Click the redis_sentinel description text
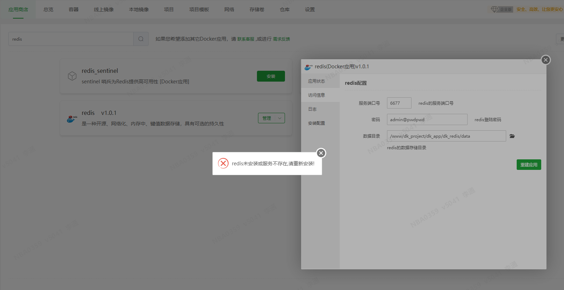 point(135,82)
